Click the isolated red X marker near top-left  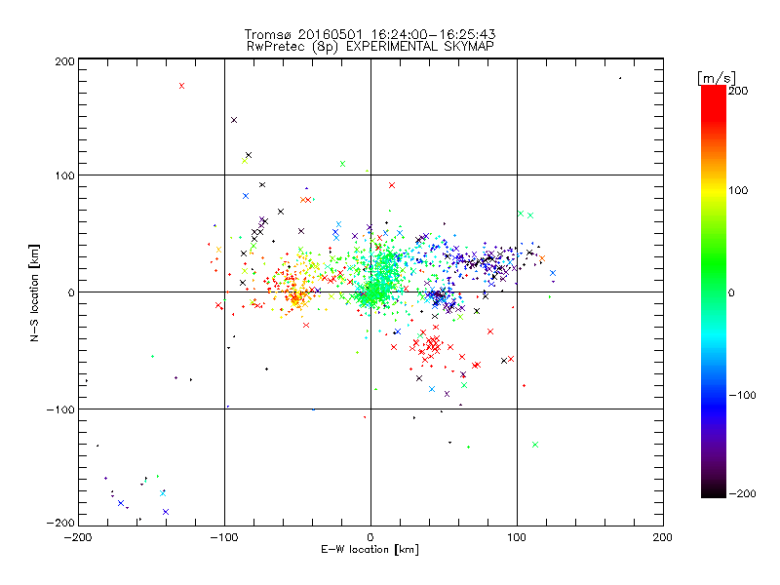coord(181,86)
